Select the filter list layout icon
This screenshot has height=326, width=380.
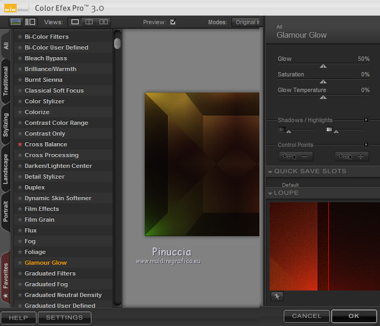[x=30, y=22]
